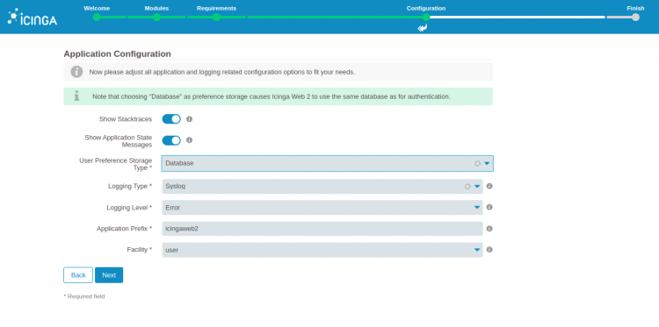Click info icon beside Facility

[x=489, y=250]
